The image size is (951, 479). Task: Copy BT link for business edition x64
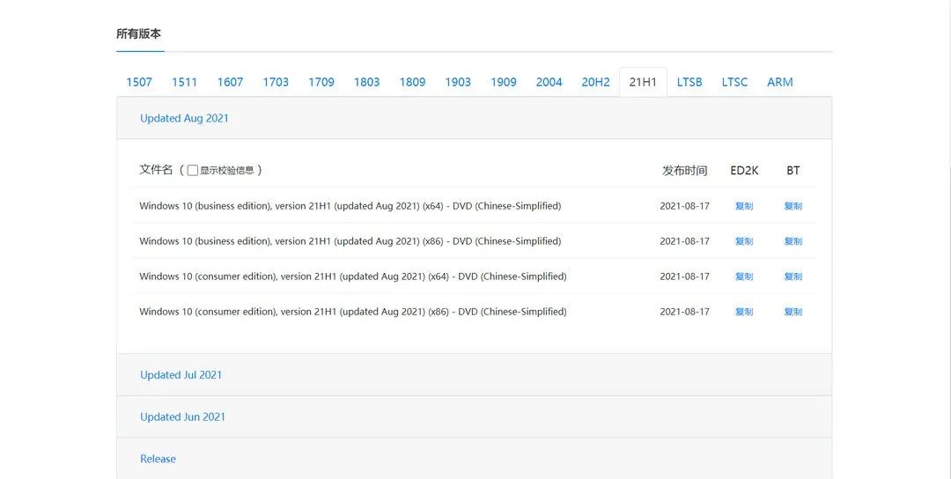(x=792, y=206)
